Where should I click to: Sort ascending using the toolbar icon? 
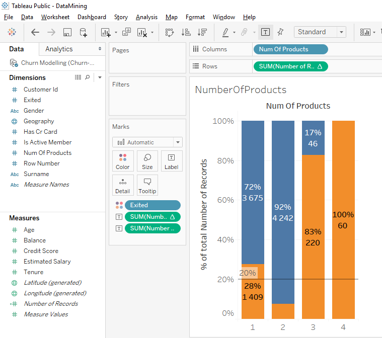coord(186,32)
